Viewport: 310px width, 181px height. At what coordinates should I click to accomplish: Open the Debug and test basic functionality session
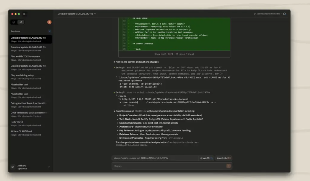coord(31,105)
